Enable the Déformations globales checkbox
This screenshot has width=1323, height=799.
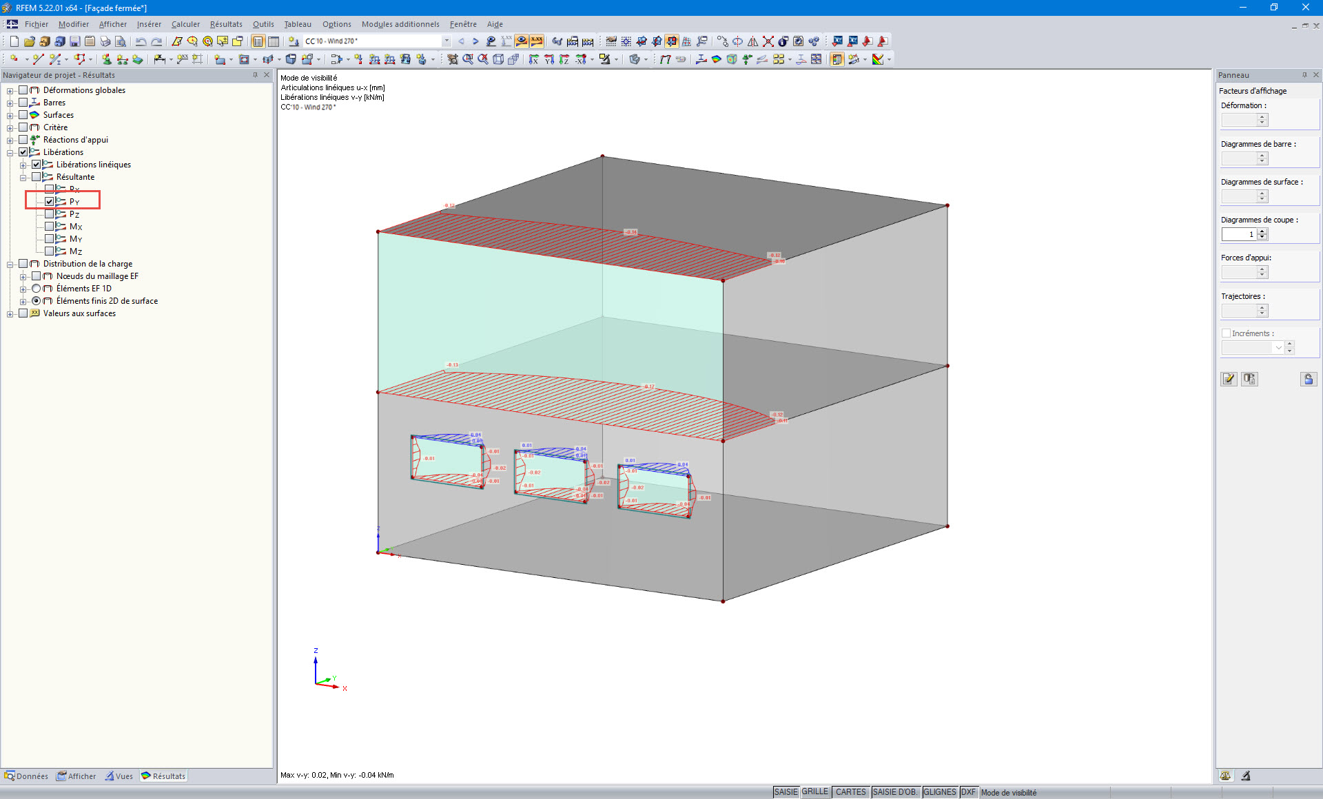(x=23, y=90)
